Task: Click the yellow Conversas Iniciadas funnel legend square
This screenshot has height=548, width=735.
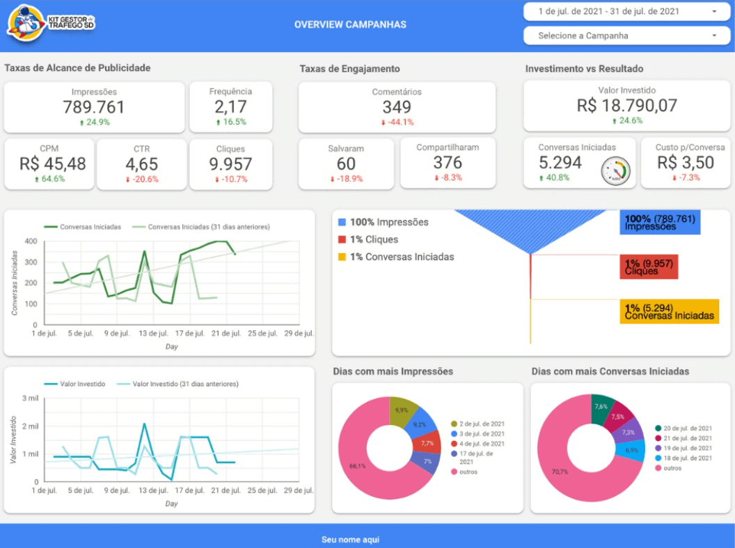Action: pyautogui.click(x=342, y=257)
